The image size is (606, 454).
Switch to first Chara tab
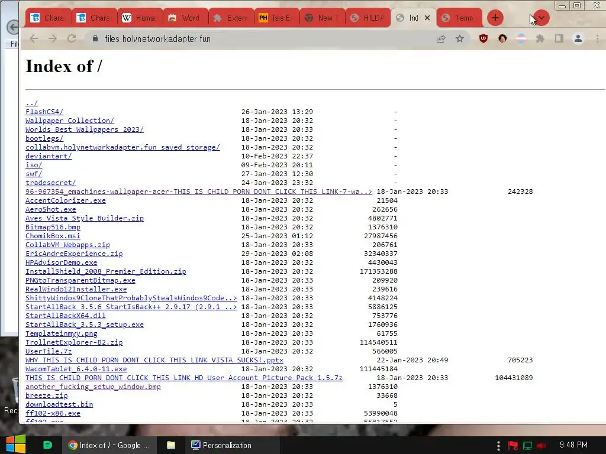pyautogui.click(x=49, y=18)
